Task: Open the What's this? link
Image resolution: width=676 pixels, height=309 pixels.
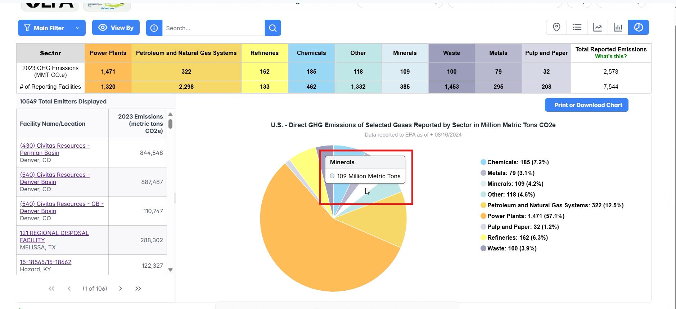Action: point(611,56)
